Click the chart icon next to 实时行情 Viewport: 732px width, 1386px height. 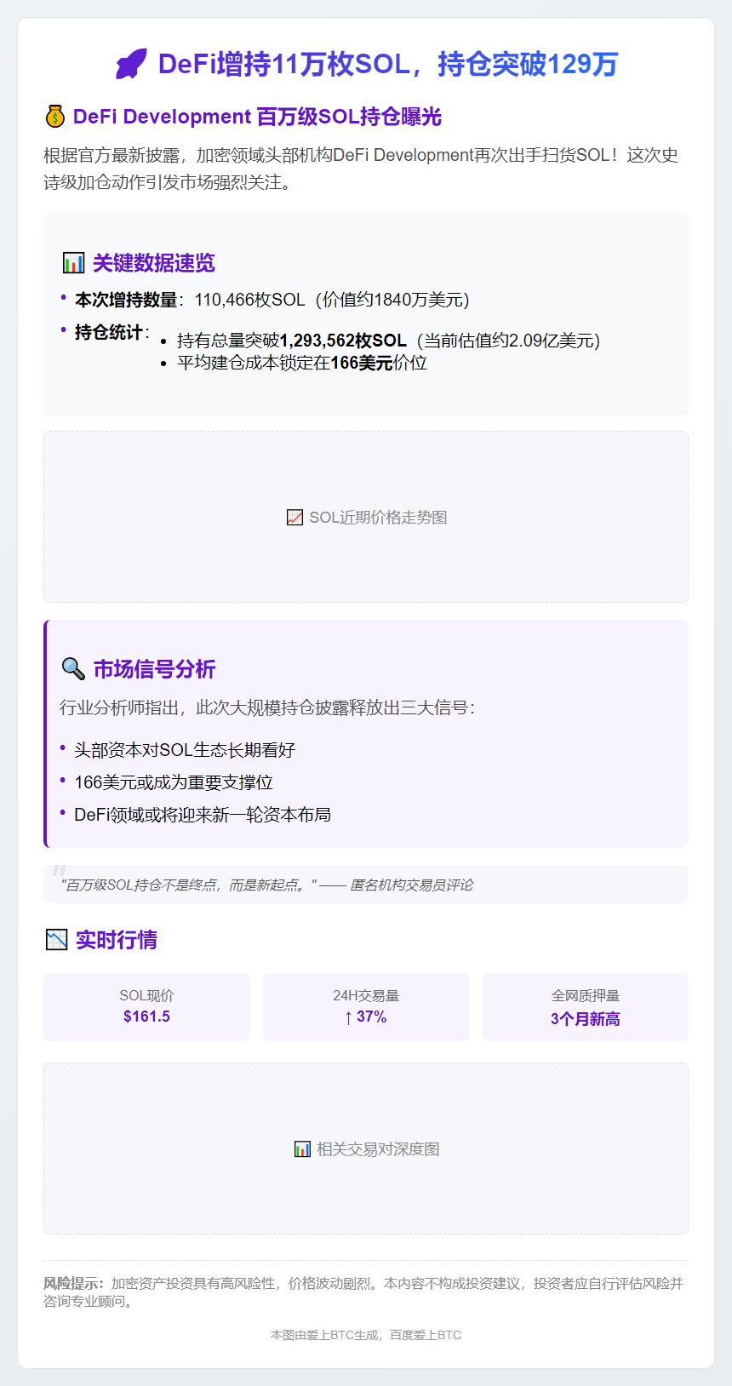pos(56,939)
